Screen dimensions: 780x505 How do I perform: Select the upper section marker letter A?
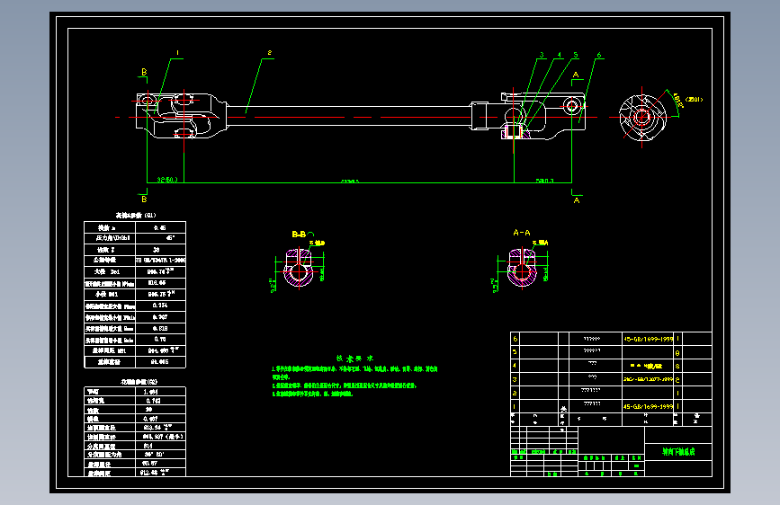(576, 75)
